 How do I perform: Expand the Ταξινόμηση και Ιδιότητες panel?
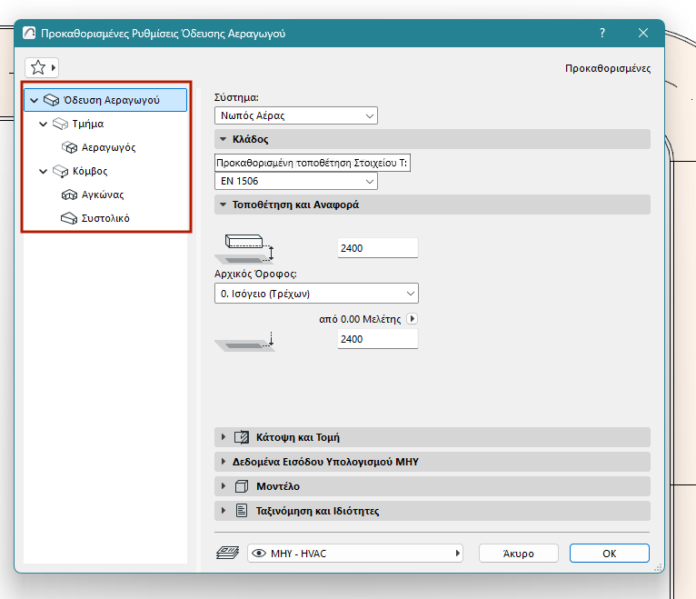click(224, 511)
